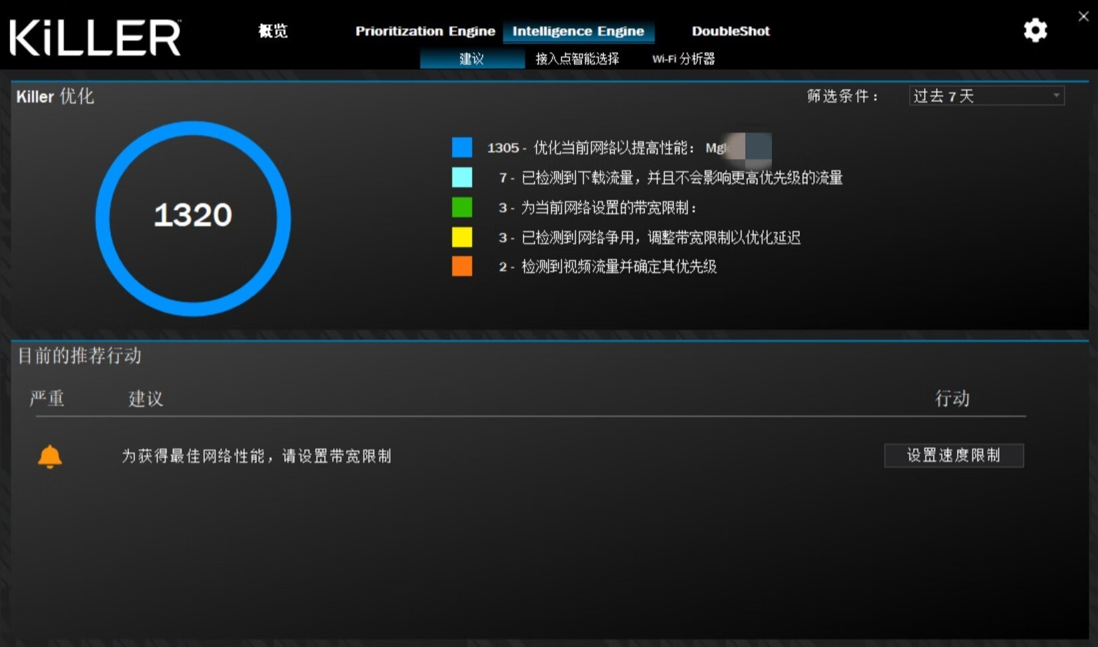Select the 建议 sub-tab

click(472, 59)
